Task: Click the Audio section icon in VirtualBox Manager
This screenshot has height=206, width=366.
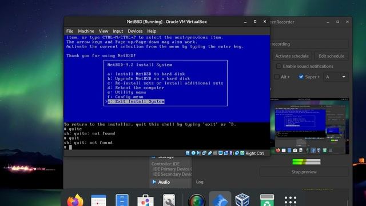Action: (x=154, y=182)
